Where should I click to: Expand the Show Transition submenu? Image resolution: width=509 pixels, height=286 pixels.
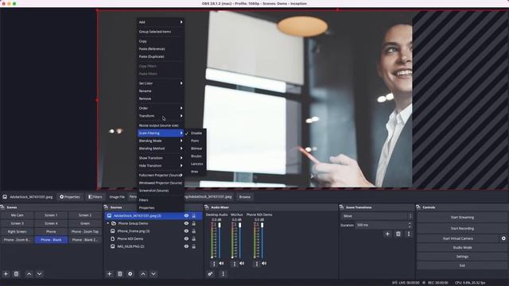click(161, 158)
